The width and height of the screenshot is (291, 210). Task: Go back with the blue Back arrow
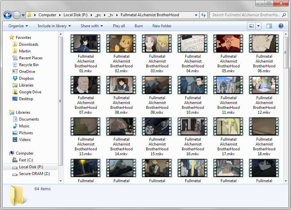(7, 15)
